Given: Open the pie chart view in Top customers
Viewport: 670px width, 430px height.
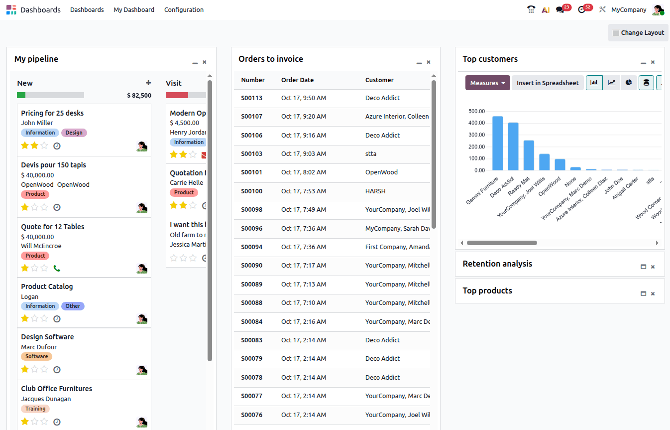Looking at the screenshot, I should coord(629,83).
